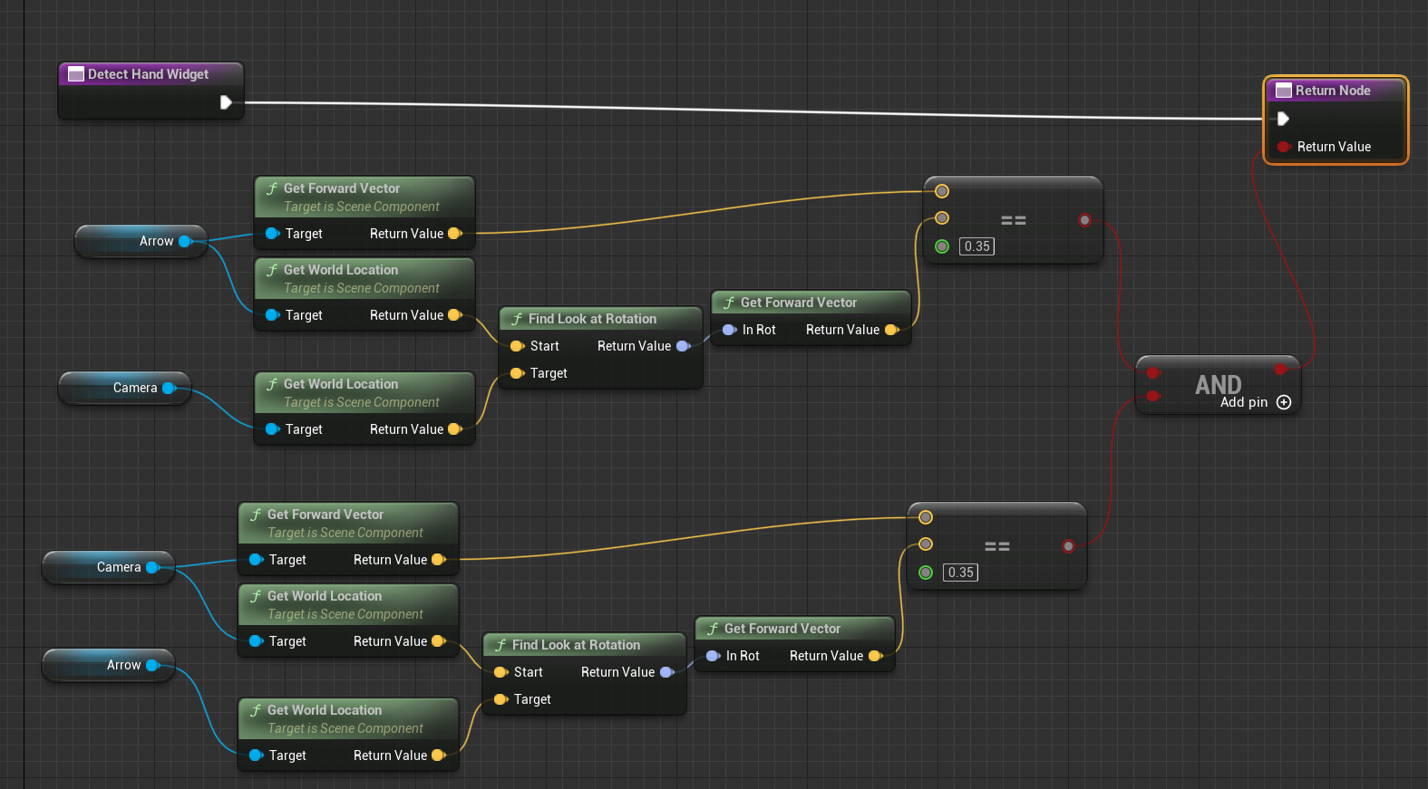Click the Target pin on the upper Find Look at Rotation
This screenshot has height=789, width=1428.
pos(516,373)
